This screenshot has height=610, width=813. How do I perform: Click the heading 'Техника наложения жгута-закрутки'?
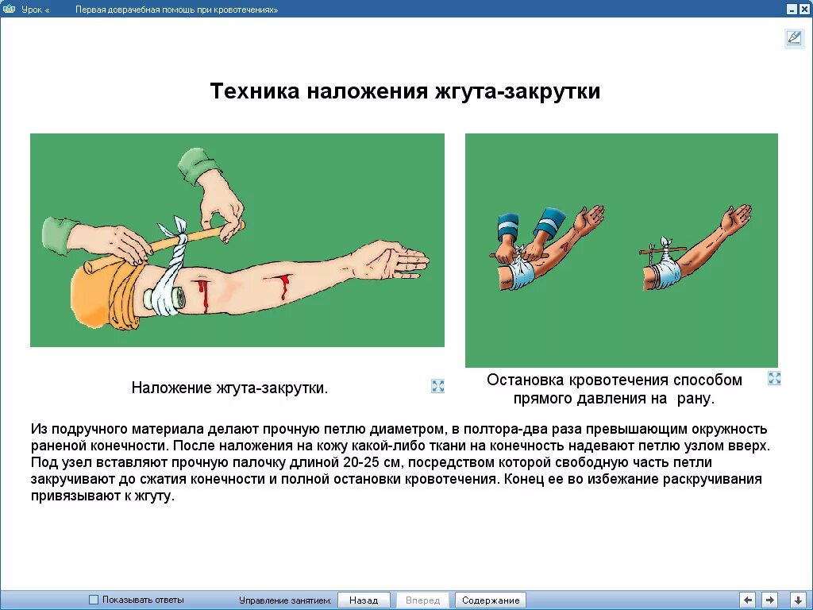tap(405, 91)
